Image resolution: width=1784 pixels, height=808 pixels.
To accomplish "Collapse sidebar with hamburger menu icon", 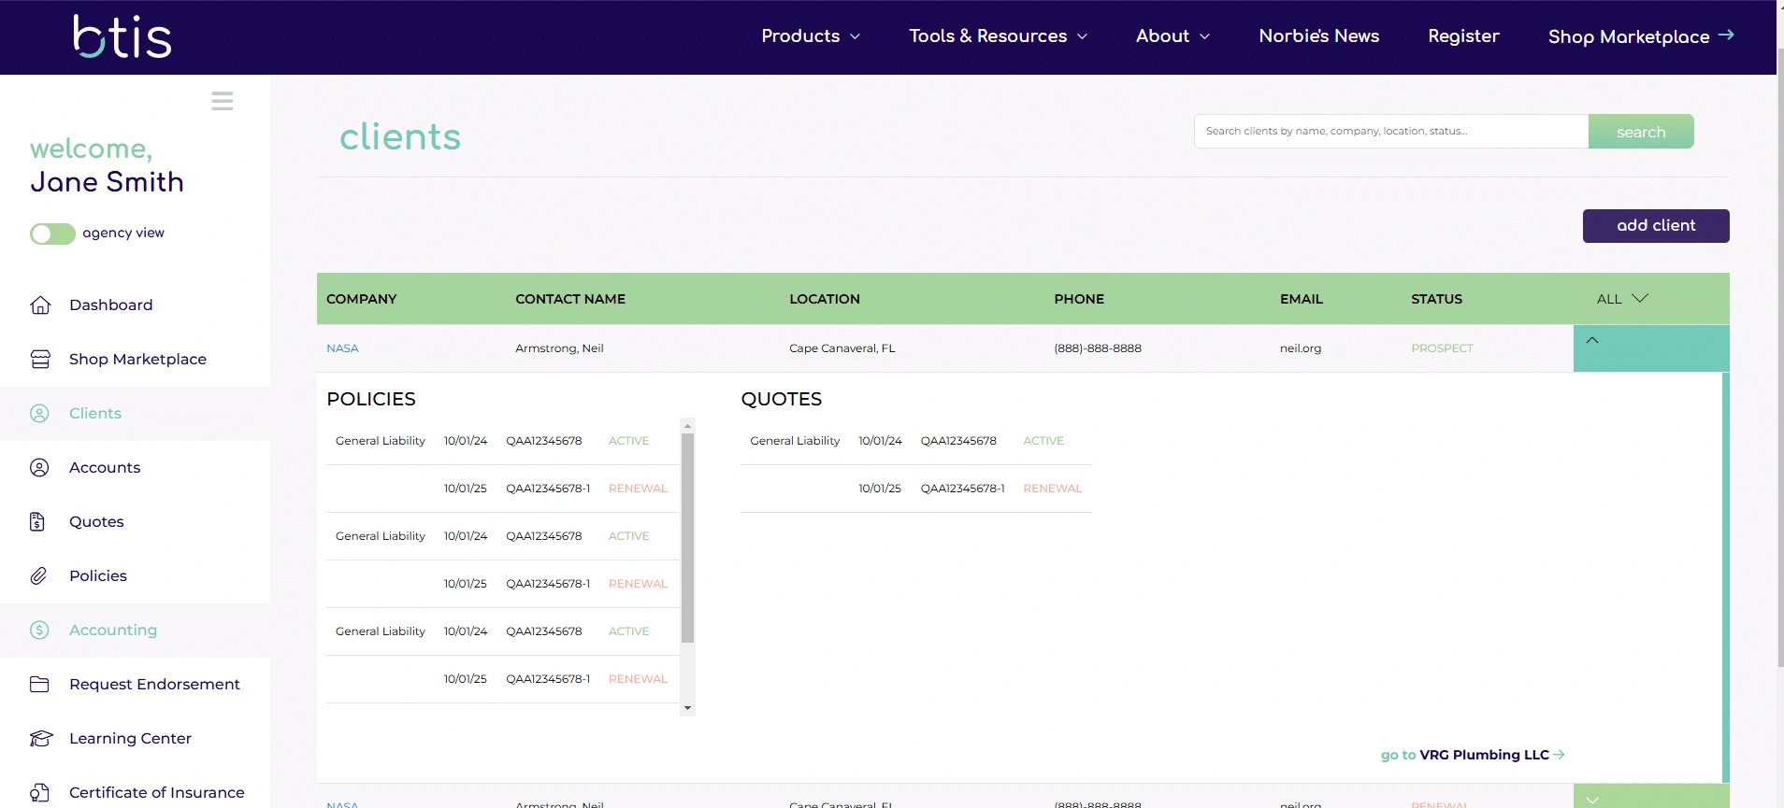I will 222,101.
